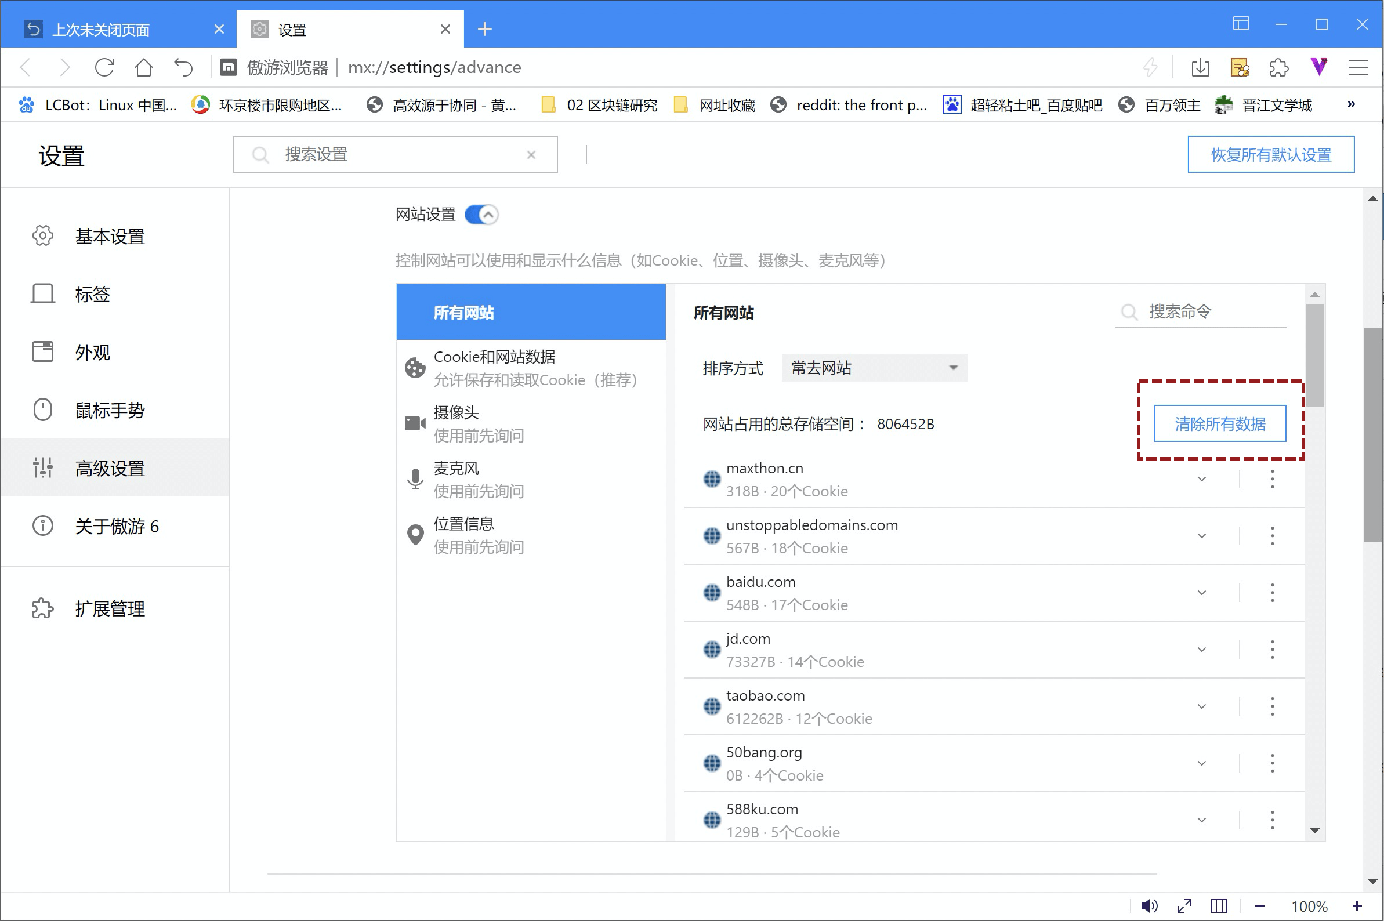Image resolution: width=1384 pixels, height=921 pixels.
Task: Expand the taobao.com entry chevron
Action: (1202, 706)
